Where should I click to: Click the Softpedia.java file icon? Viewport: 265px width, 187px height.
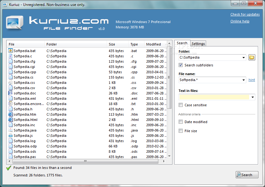coord(11,130)
